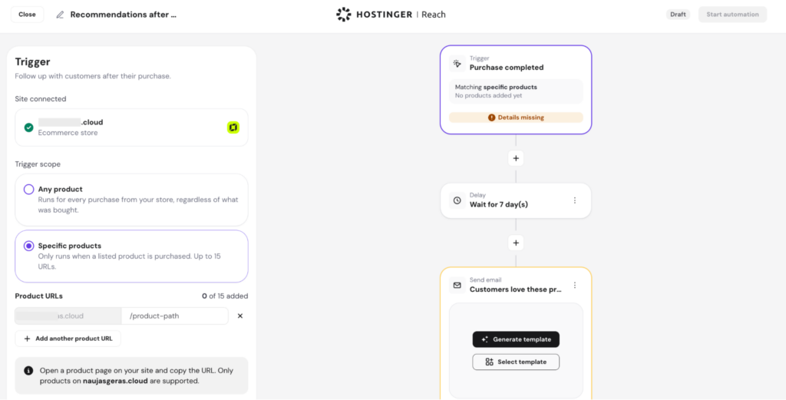
Task: Click the 'Matching specific products' text
Action: coord(496,88)
